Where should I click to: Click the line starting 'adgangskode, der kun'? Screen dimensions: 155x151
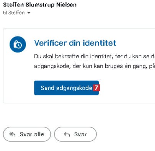pyautogui.click(x=95, y=66)
